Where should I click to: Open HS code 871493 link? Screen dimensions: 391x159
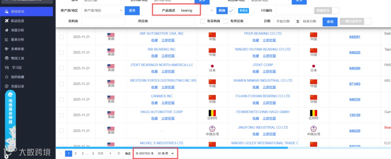click(x=354, y=84)
